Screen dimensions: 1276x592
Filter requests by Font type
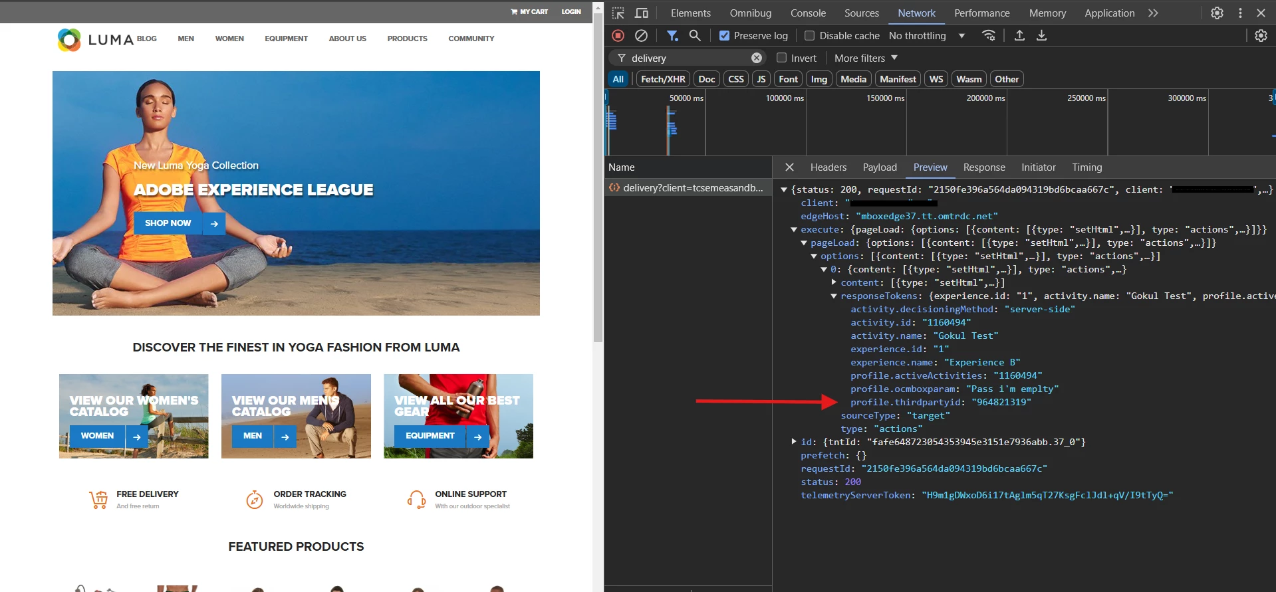click(789, 79)
